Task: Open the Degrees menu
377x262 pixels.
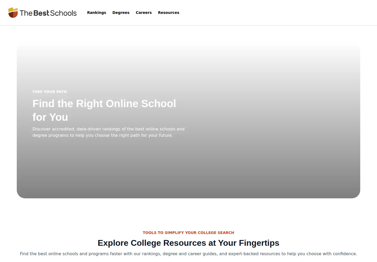Action: pyautogui.click(x=121, y=13)
